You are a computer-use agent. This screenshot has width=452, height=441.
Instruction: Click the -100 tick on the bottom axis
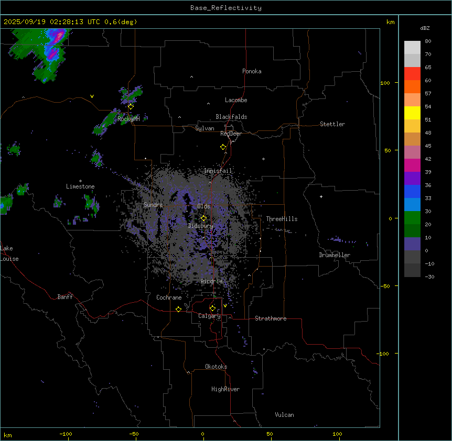[x=66, y=434]
